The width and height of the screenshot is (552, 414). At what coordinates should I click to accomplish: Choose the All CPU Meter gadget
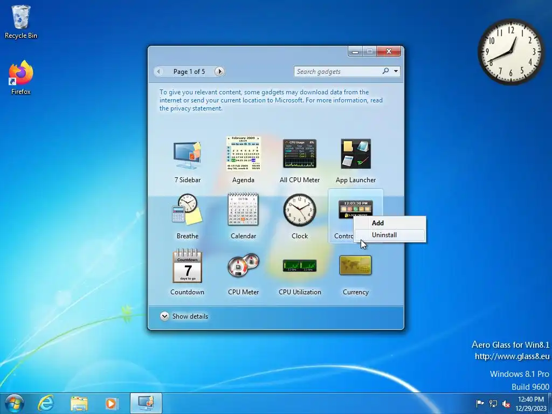pyautogui.click(x=300, y=154)
